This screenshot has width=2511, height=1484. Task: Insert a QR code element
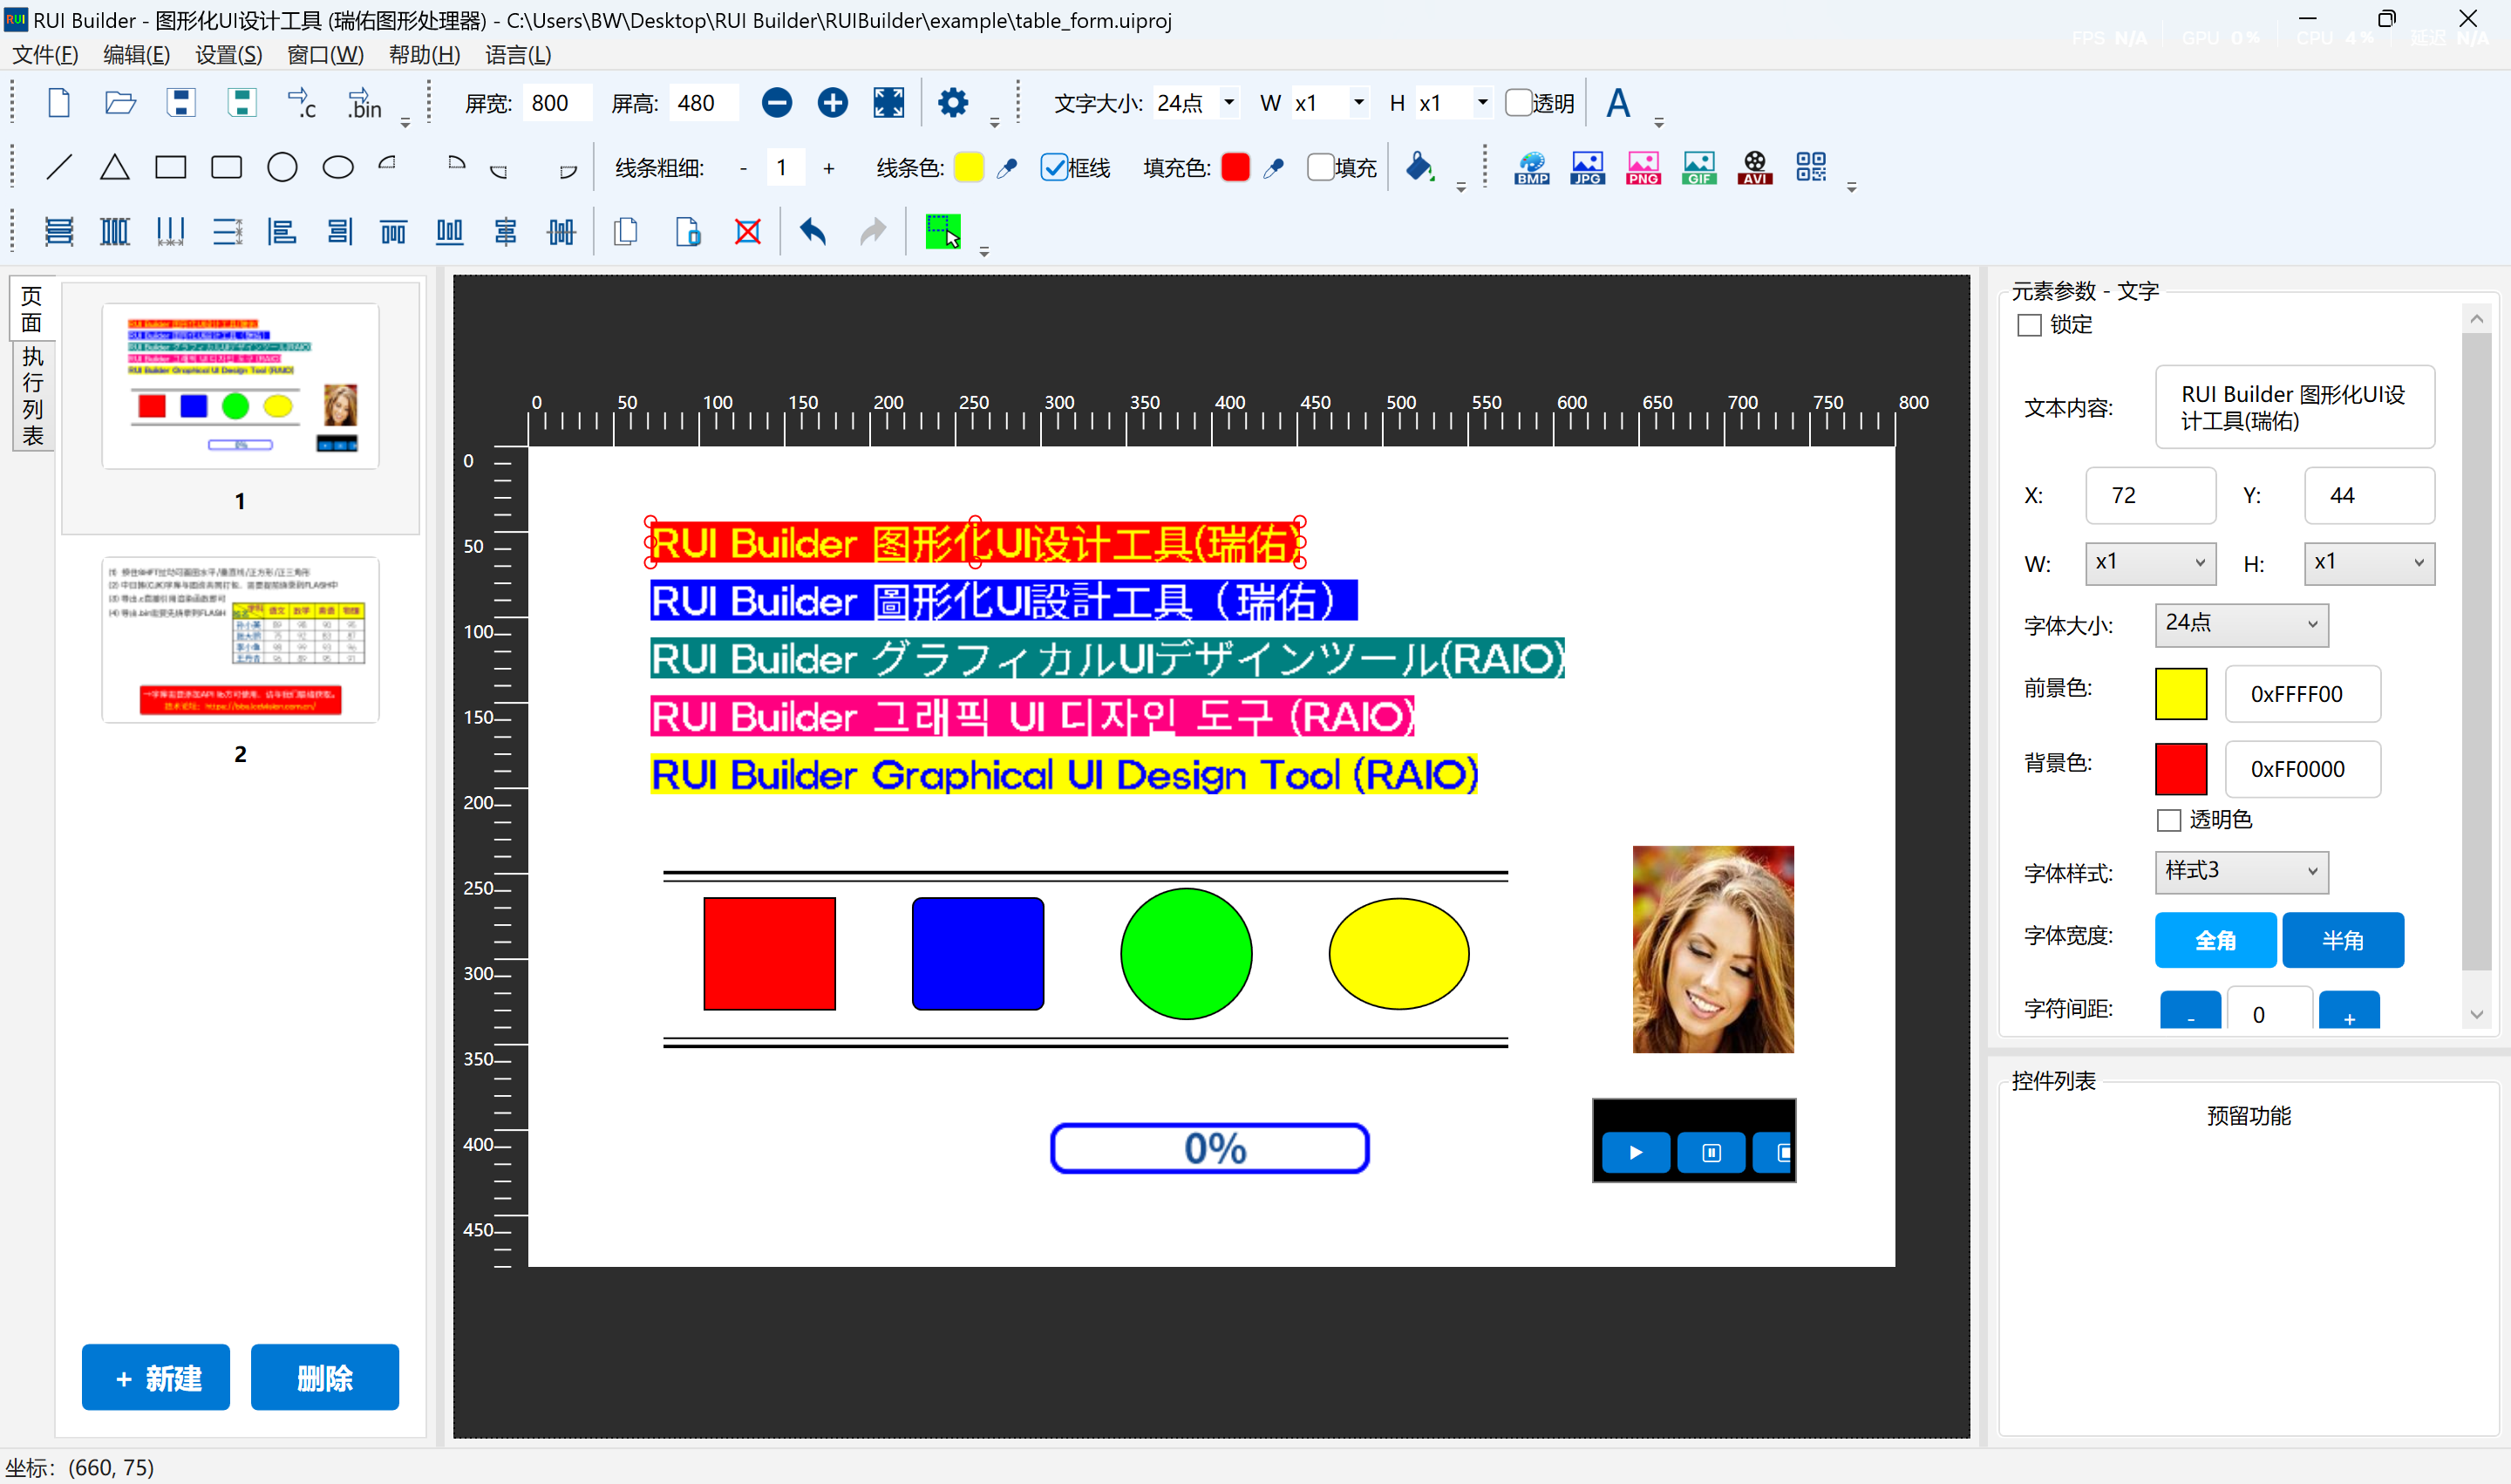click(1810, 167)
